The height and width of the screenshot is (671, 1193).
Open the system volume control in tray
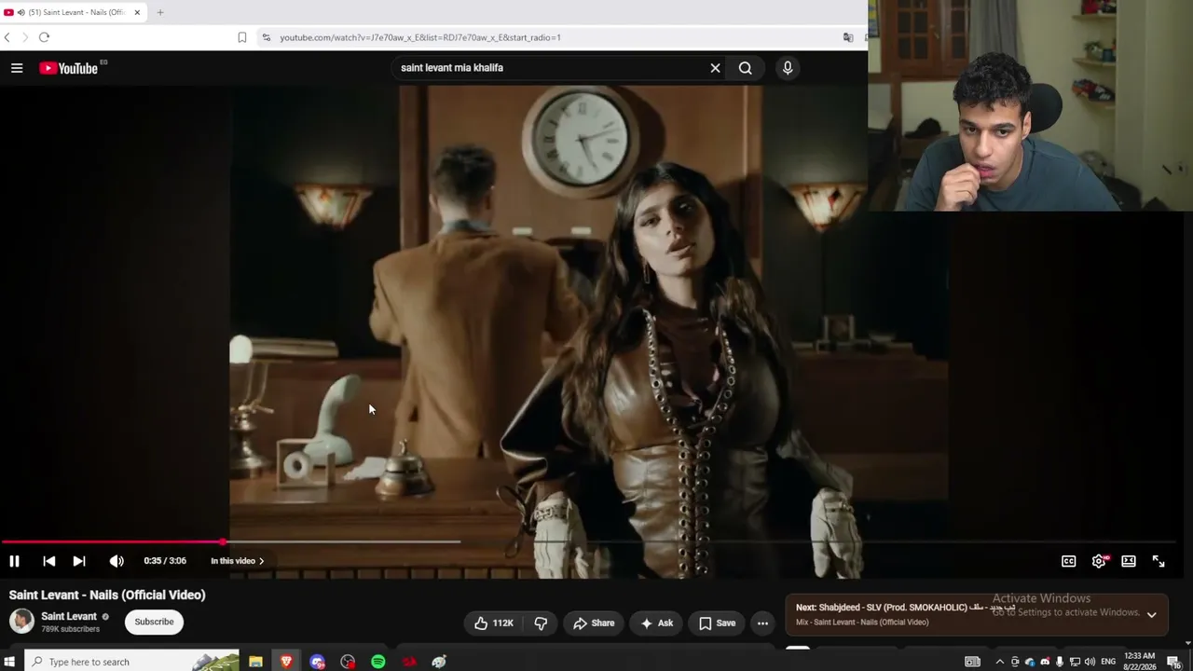(x=1090, y=662)
